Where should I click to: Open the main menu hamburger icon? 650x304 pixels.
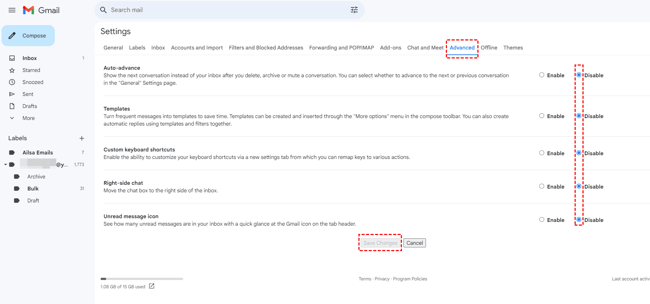pos(12,10)
